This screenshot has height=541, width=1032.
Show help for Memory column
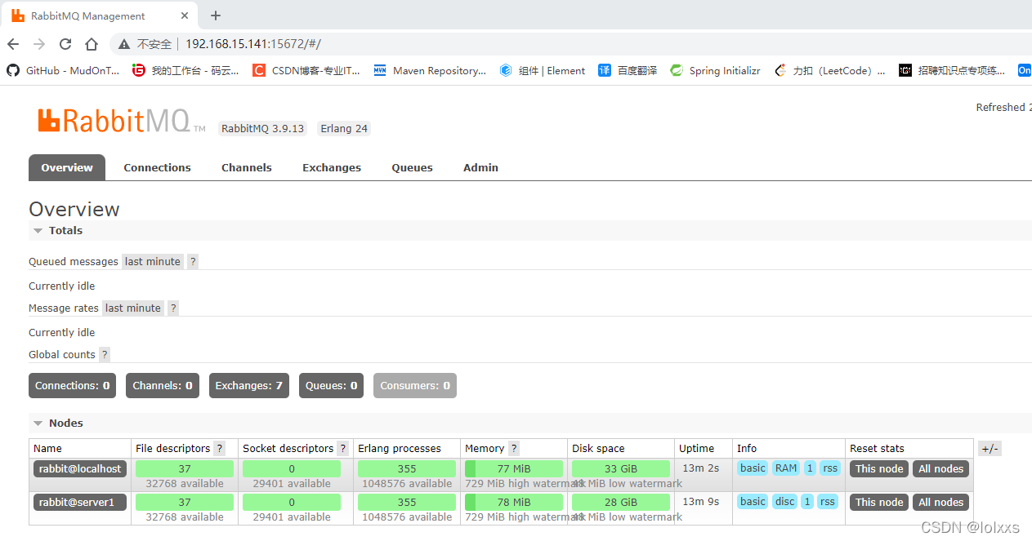(514, 449)
